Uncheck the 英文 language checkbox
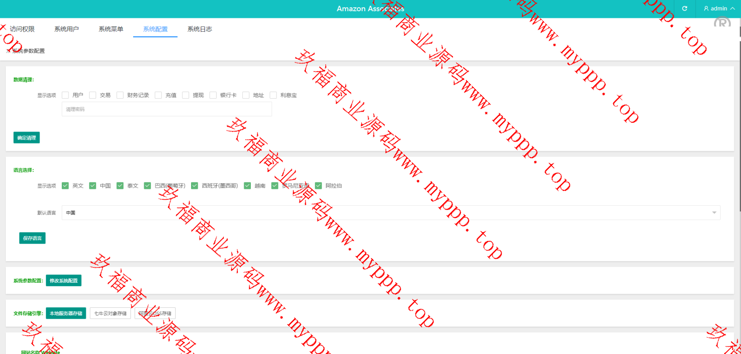 tap(65, 185)
